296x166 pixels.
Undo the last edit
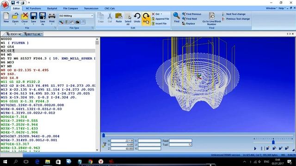pyautogui.click(x=137, y=16)
